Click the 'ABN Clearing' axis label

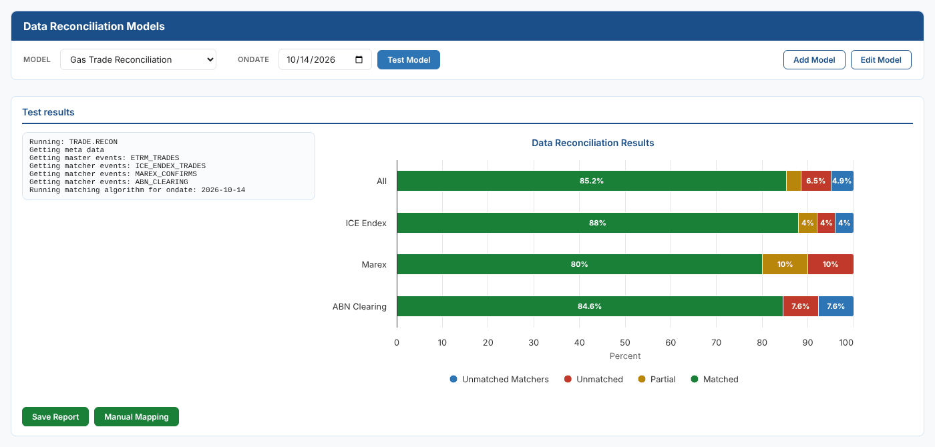[x=359, y=306]
